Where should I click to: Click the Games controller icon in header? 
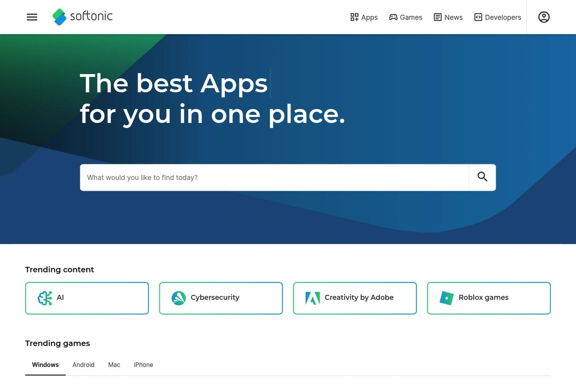click(x=393, y=17)
